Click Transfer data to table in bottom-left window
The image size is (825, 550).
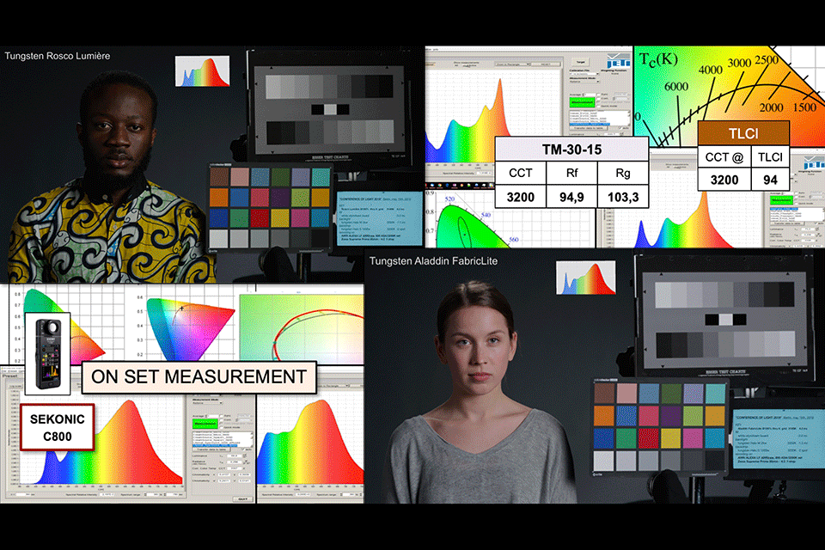click(x=211, y=449)
